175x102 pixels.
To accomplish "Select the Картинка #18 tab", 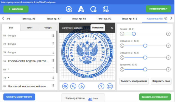I will [154, 19].
